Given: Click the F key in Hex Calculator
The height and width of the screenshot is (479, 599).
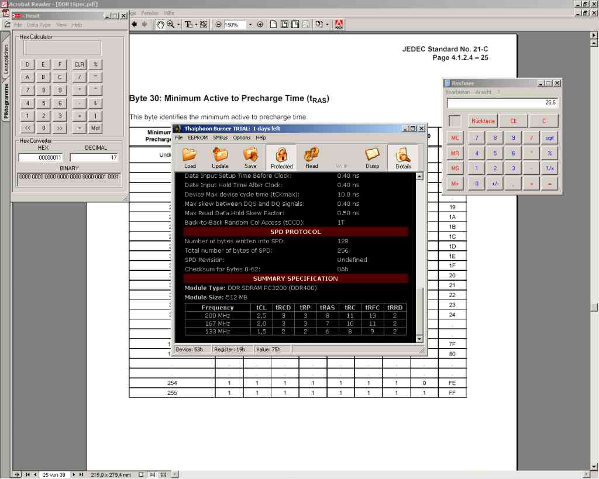Looking at the screenshot, I should (x=60, y=64).
